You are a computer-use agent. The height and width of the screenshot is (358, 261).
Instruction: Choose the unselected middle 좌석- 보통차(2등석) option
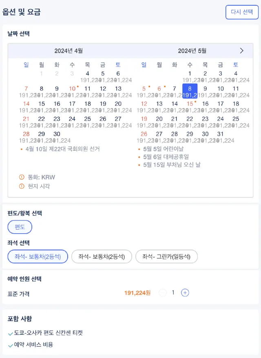(x=102, y=256)
